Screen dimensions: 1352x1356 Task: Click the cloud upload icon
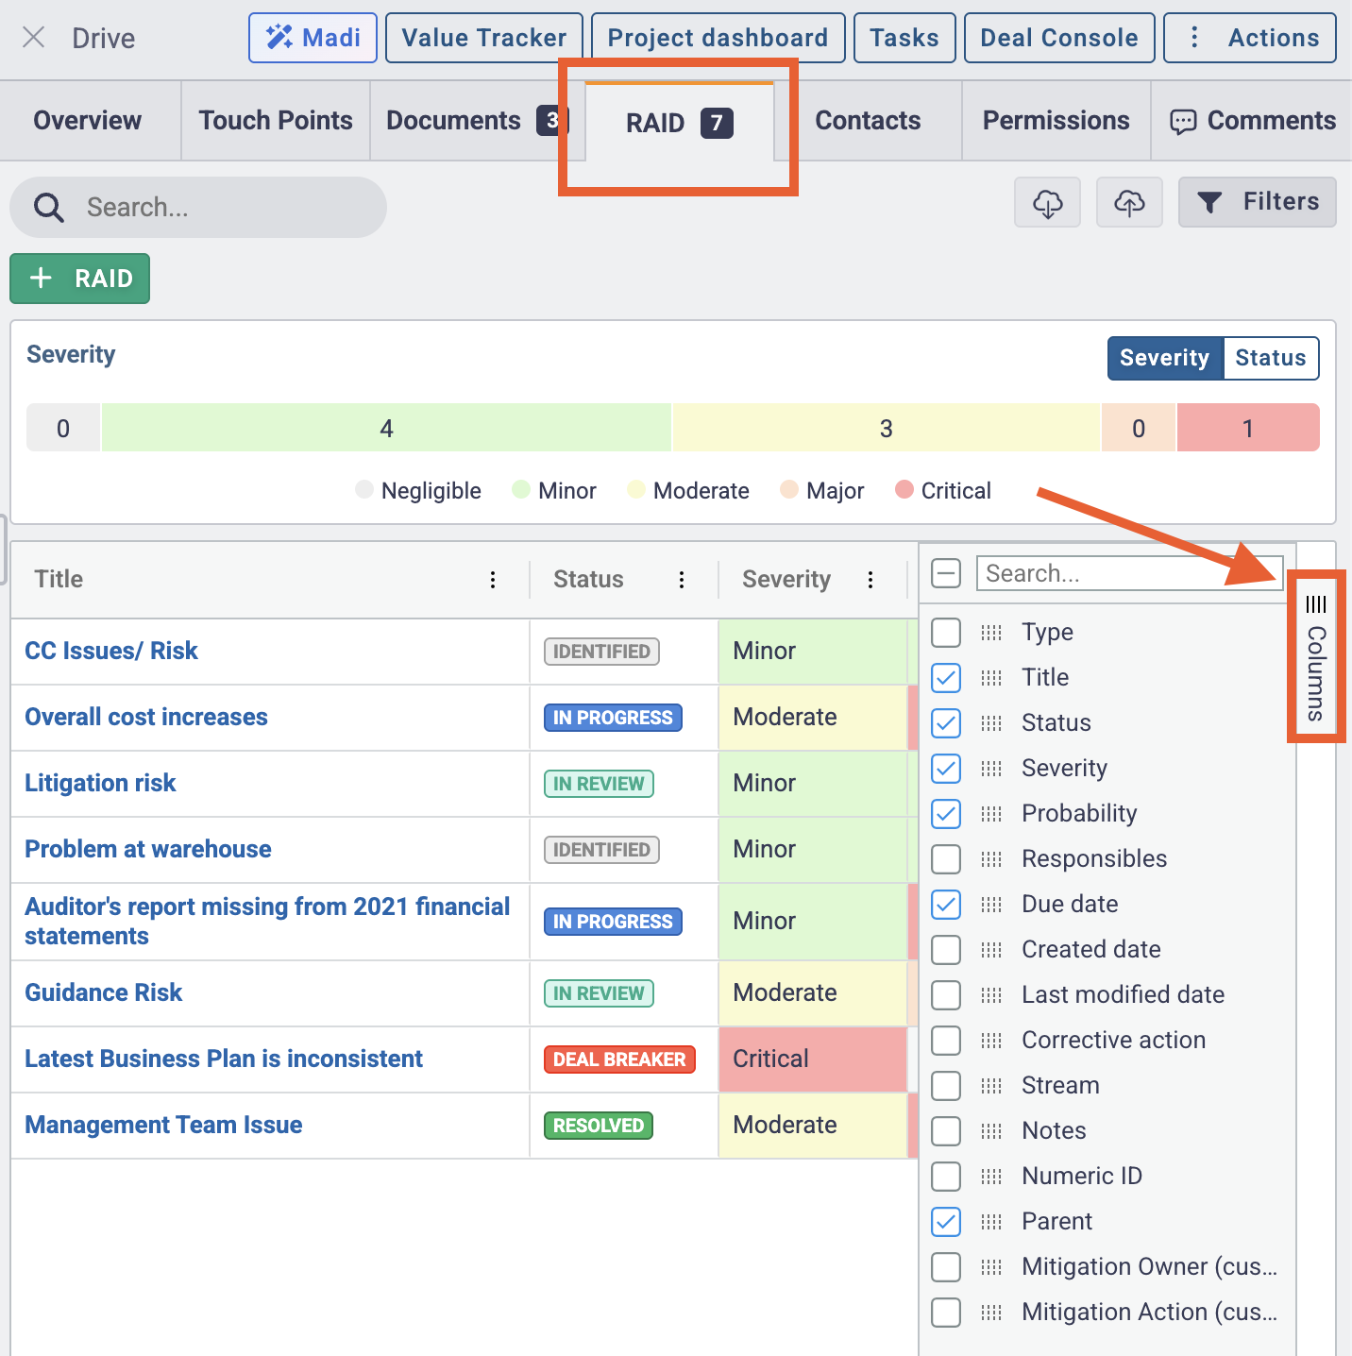tap(1129, 202)
